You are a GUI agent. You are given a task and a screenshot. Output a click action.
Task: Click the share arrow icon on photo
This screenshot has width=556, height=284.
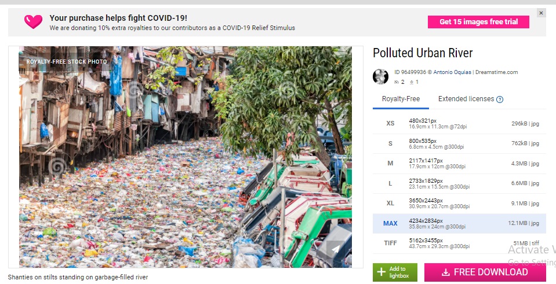[336, 249]
